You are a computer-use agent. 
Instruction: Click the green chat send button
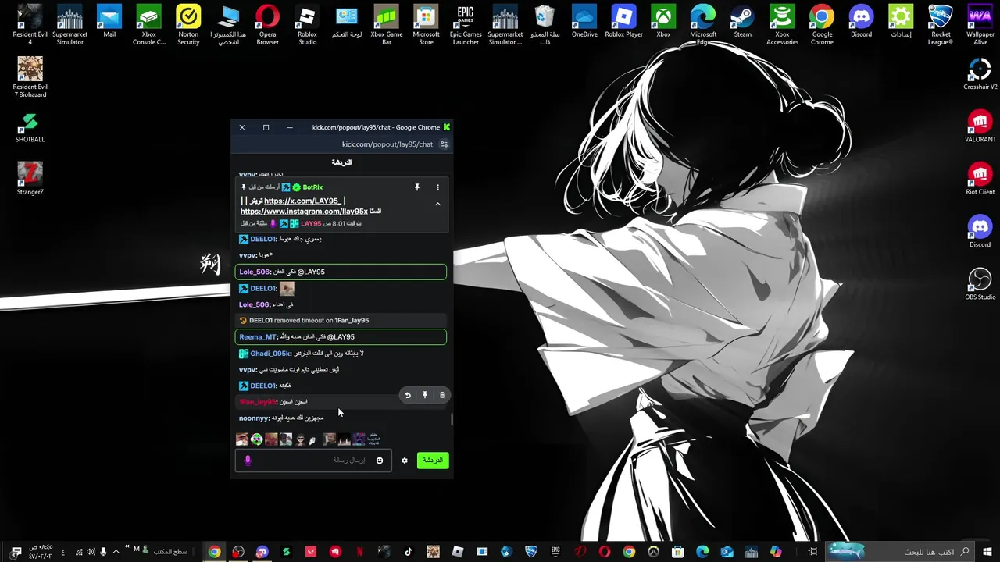point(433,461)
